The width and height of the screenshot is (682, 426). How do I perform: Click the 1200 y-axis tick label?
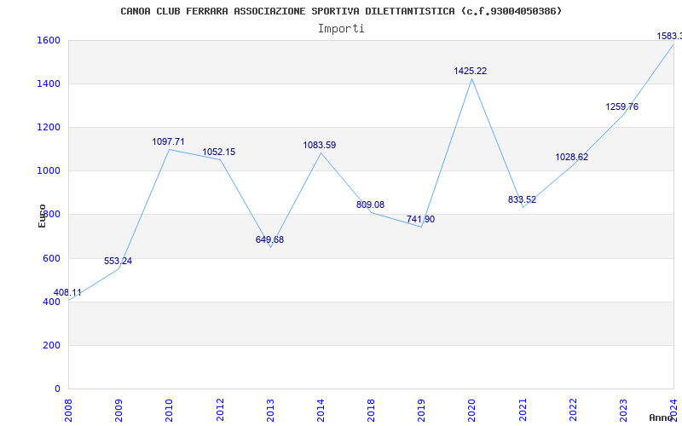[49, 127]
